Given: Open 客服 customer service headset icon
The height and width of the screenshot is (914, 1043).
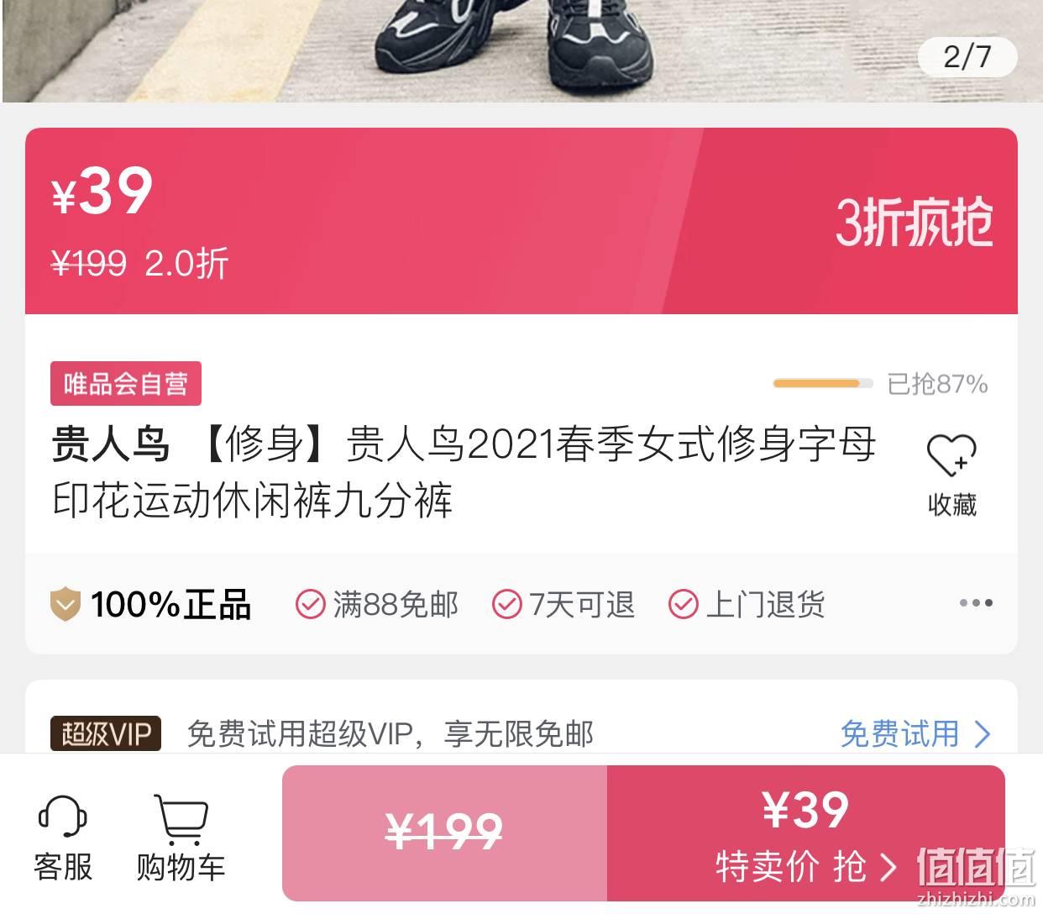Looking at the screenshot, I should point(63,817).
